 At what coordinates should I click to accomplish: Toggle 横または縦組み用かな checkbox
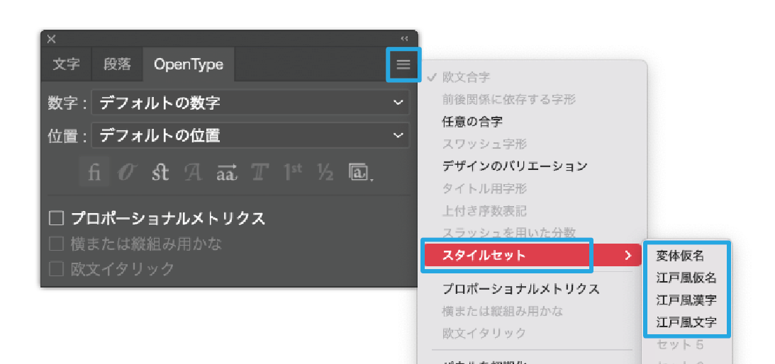coord(56,244)
